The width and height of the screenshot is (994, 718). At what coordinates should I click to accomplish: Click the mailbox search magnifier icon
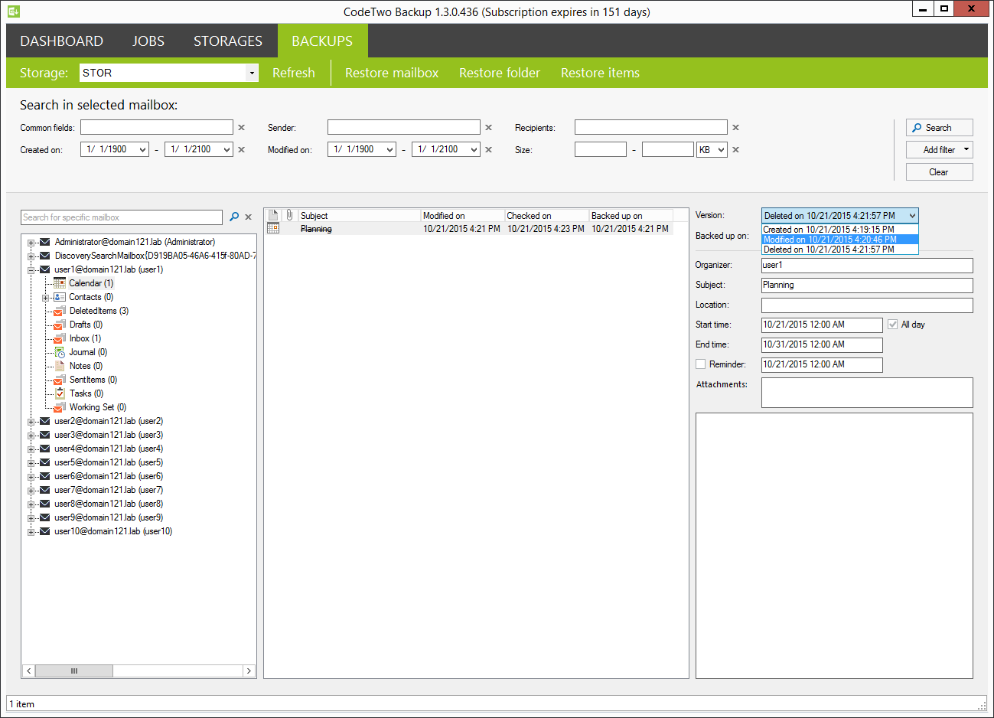(x=235, y=217)
